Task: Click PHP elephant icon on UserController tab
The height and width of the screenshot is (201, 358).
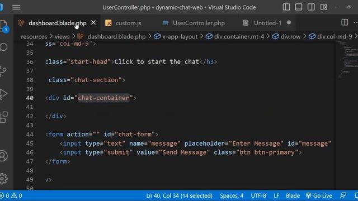Action: tap(166, 23)
